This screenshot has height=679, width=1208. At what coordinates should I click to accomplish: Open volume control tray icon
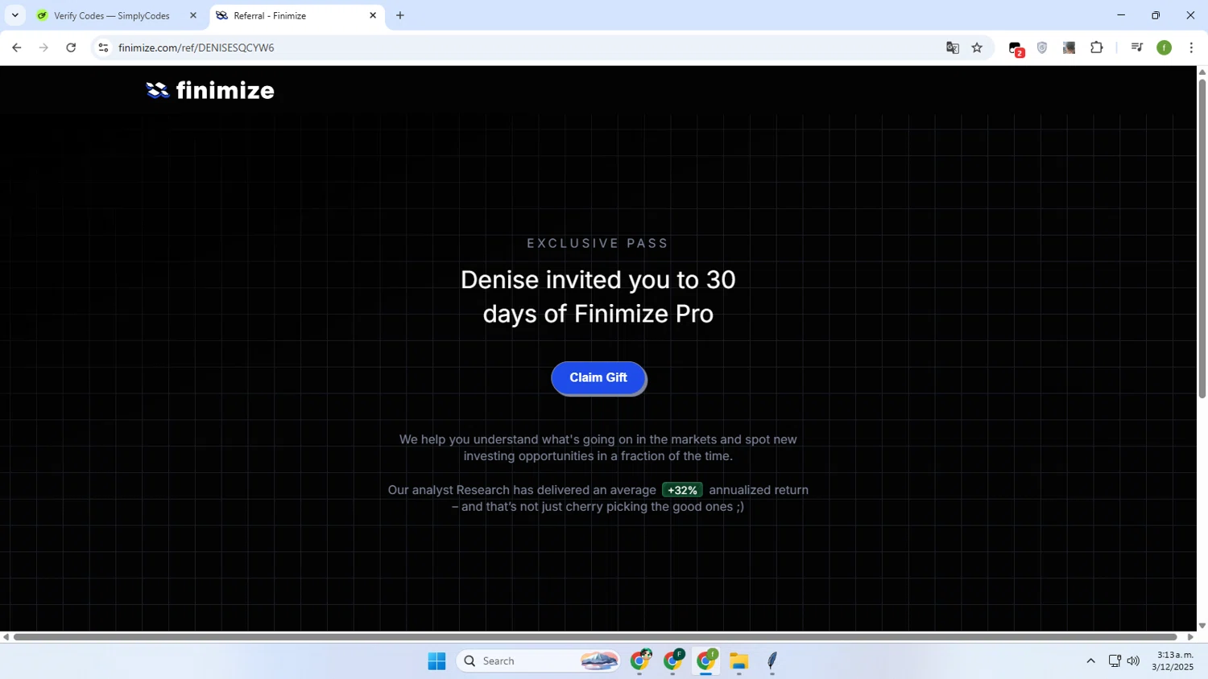(x=1133, y=661)
